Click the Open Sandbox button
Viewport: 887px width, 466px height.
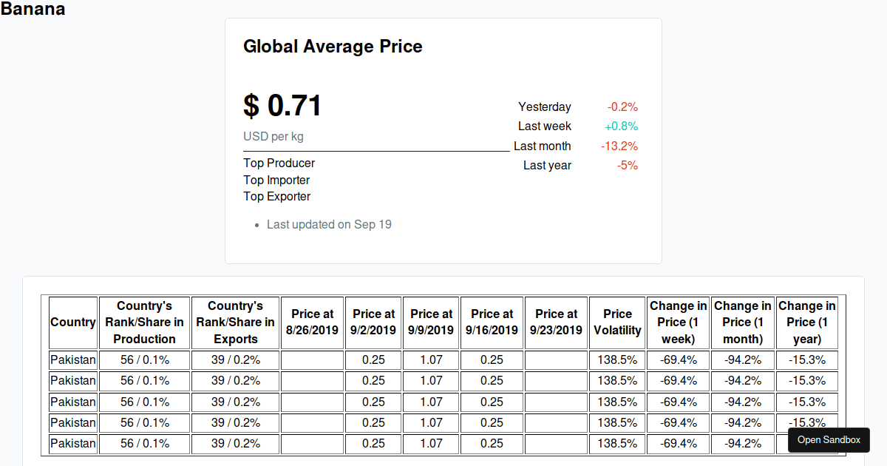[x=829, y=440]
